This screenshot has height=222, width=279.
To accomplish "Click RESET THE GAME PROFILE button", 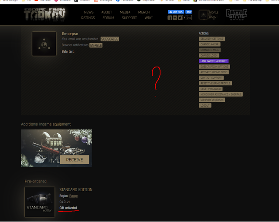I will (215, 83).
